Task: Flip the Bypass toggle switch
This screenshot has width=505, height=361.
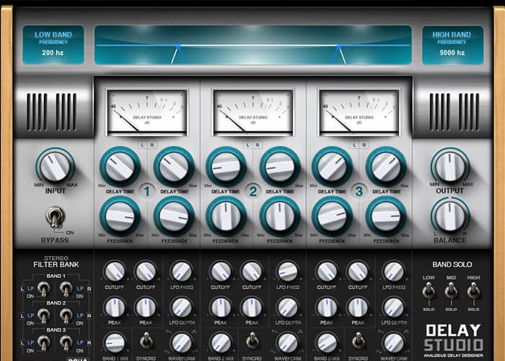Action: [x=55, y=217]
